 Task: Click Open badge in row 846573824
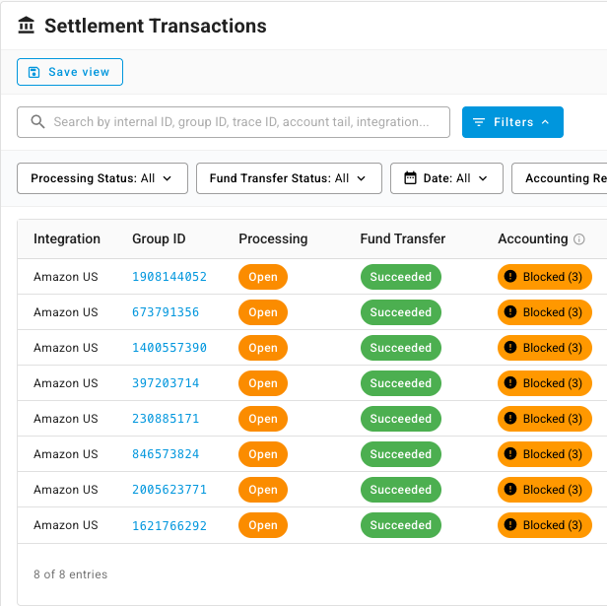click(x=263, y=454)
